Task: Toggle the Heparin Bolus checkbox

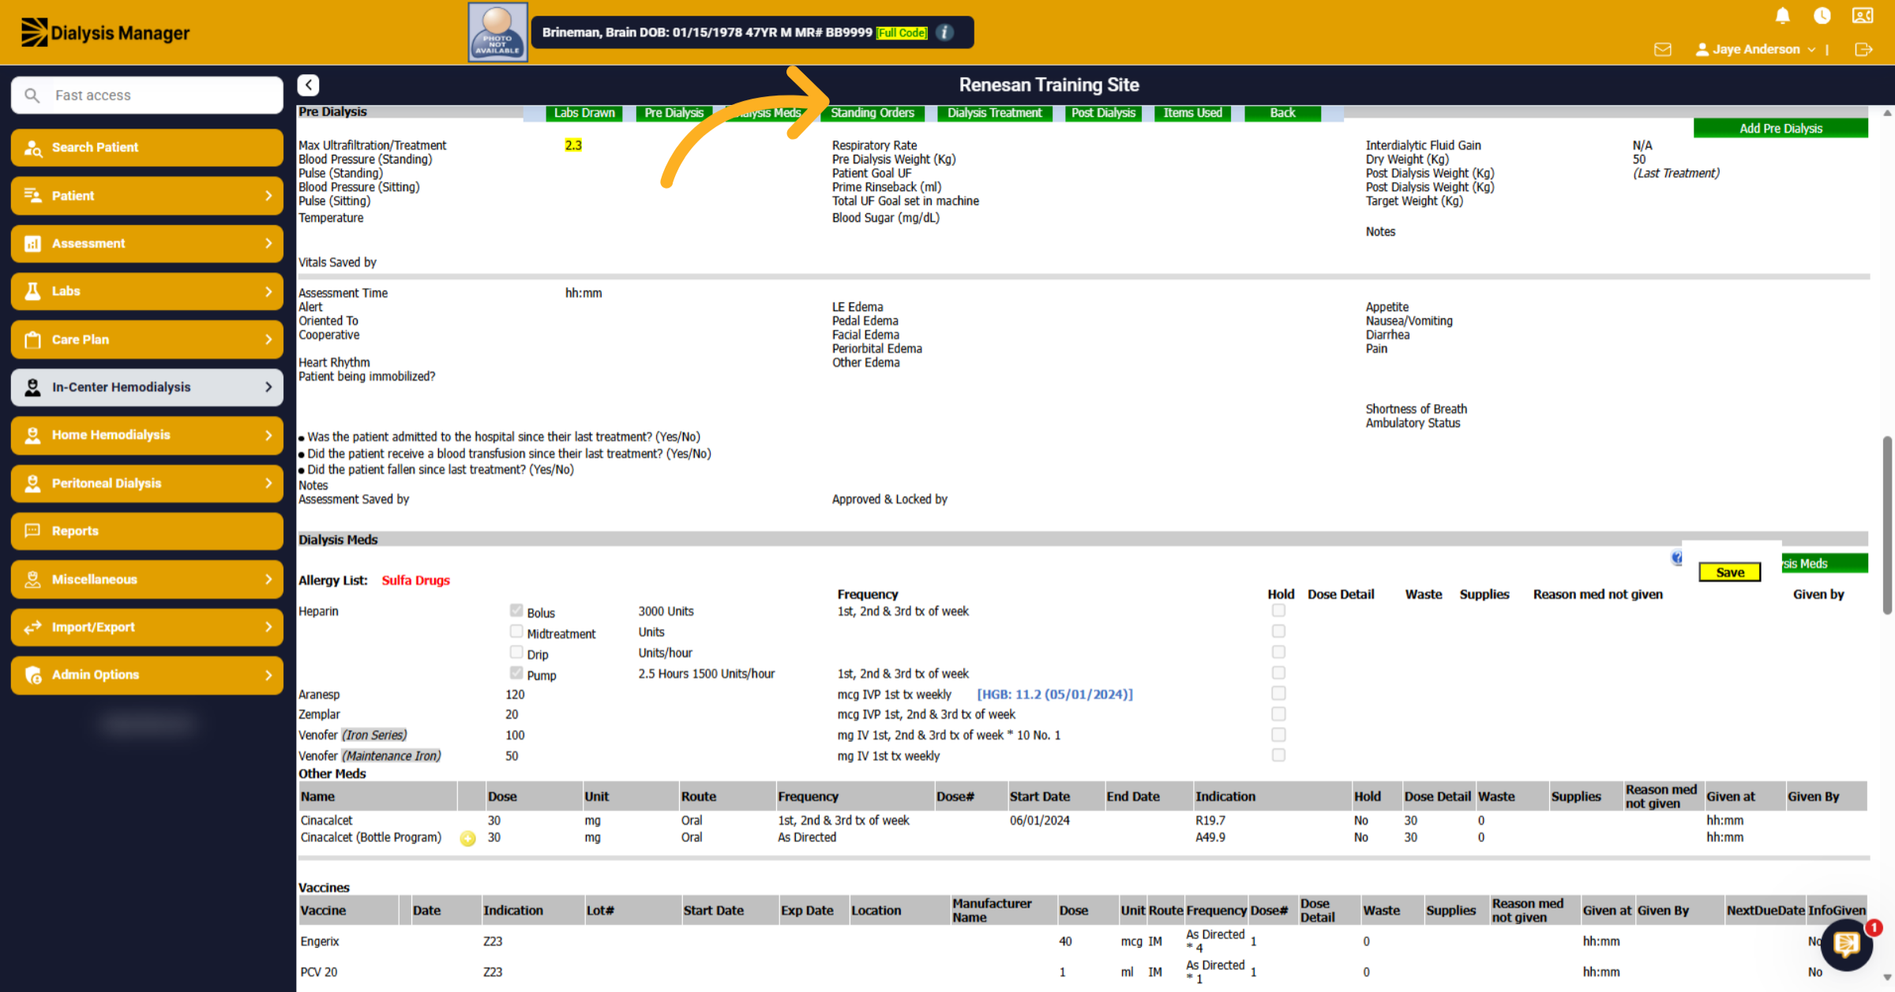Action: 516,610
